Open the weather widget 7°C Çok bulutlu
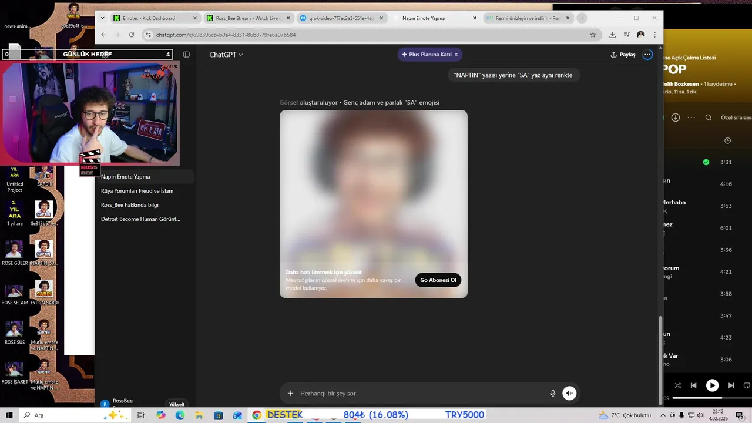Image resolution: width=752 pixels, height=423 pixels. pyautogui.click(x=625, y=415)
